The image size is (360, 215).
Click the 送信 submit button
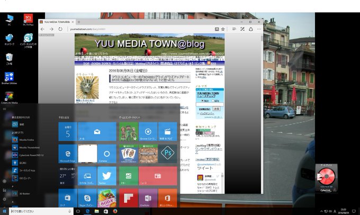pos(217,109)
